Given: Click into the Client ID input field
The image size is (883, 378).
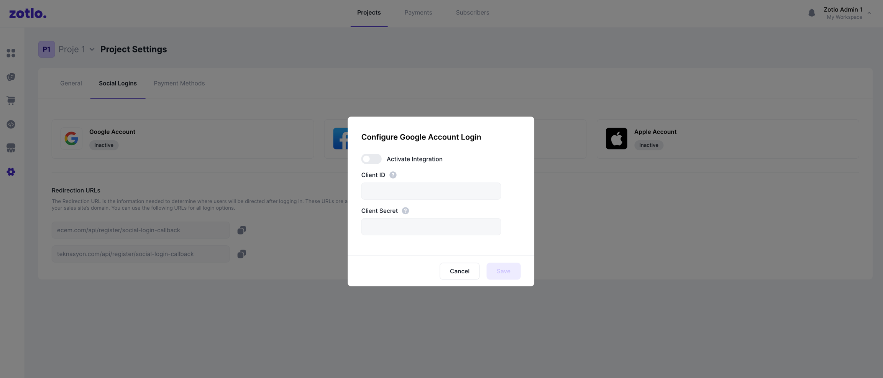Looking at the screenshot, I should [x=431, y=191].
